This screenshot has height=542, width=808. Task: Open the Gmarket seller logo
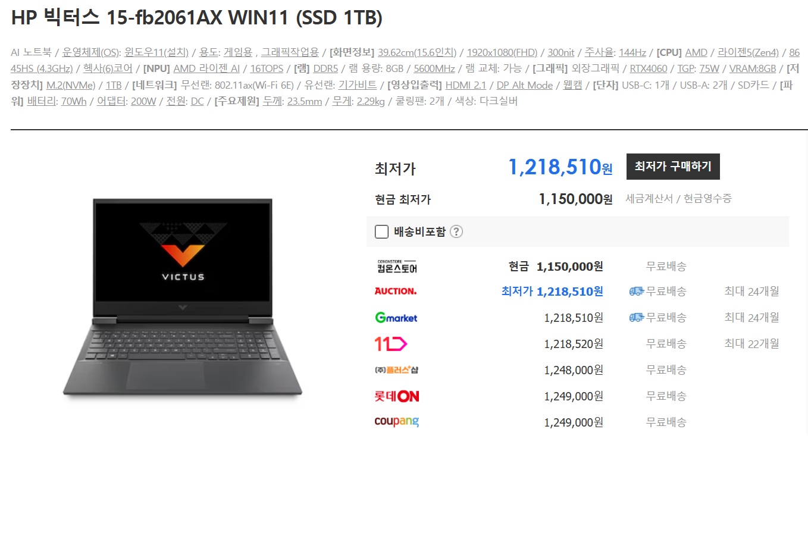click(396, 318)
